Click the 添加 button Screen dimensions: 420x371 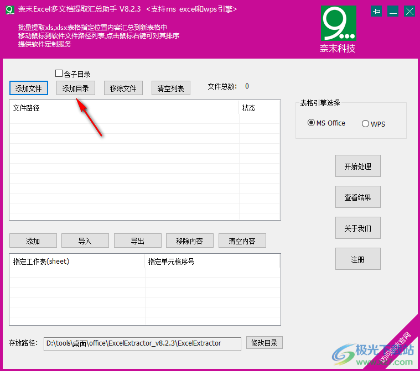pyautogui.click(x=33, y=241)
